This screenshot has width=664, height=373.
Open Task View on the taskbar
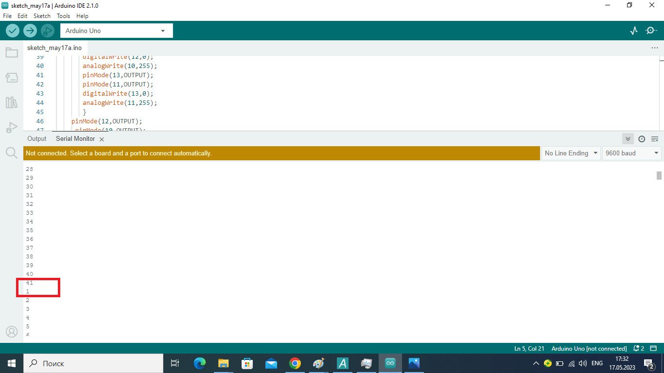tap(175, 363)
